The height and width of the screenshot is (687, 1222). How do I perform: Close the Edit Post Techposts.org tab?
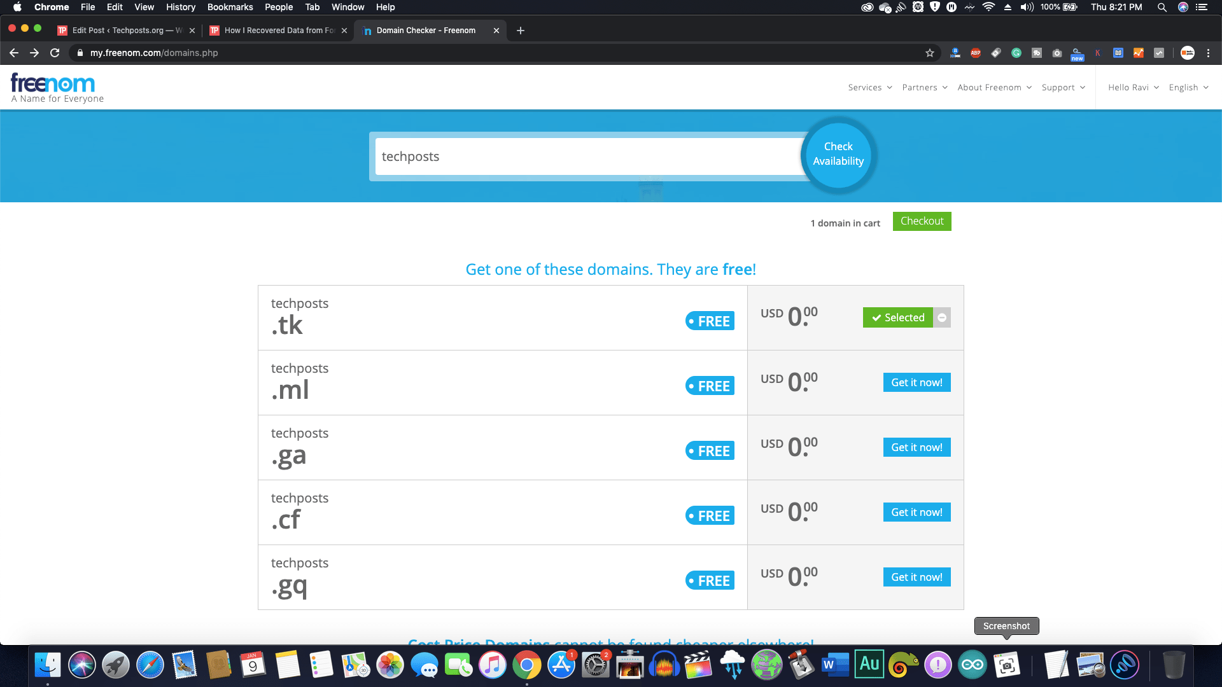point(192,31)
